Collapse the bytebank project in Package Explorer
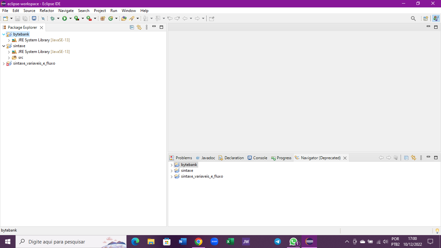 click(4, 34)
